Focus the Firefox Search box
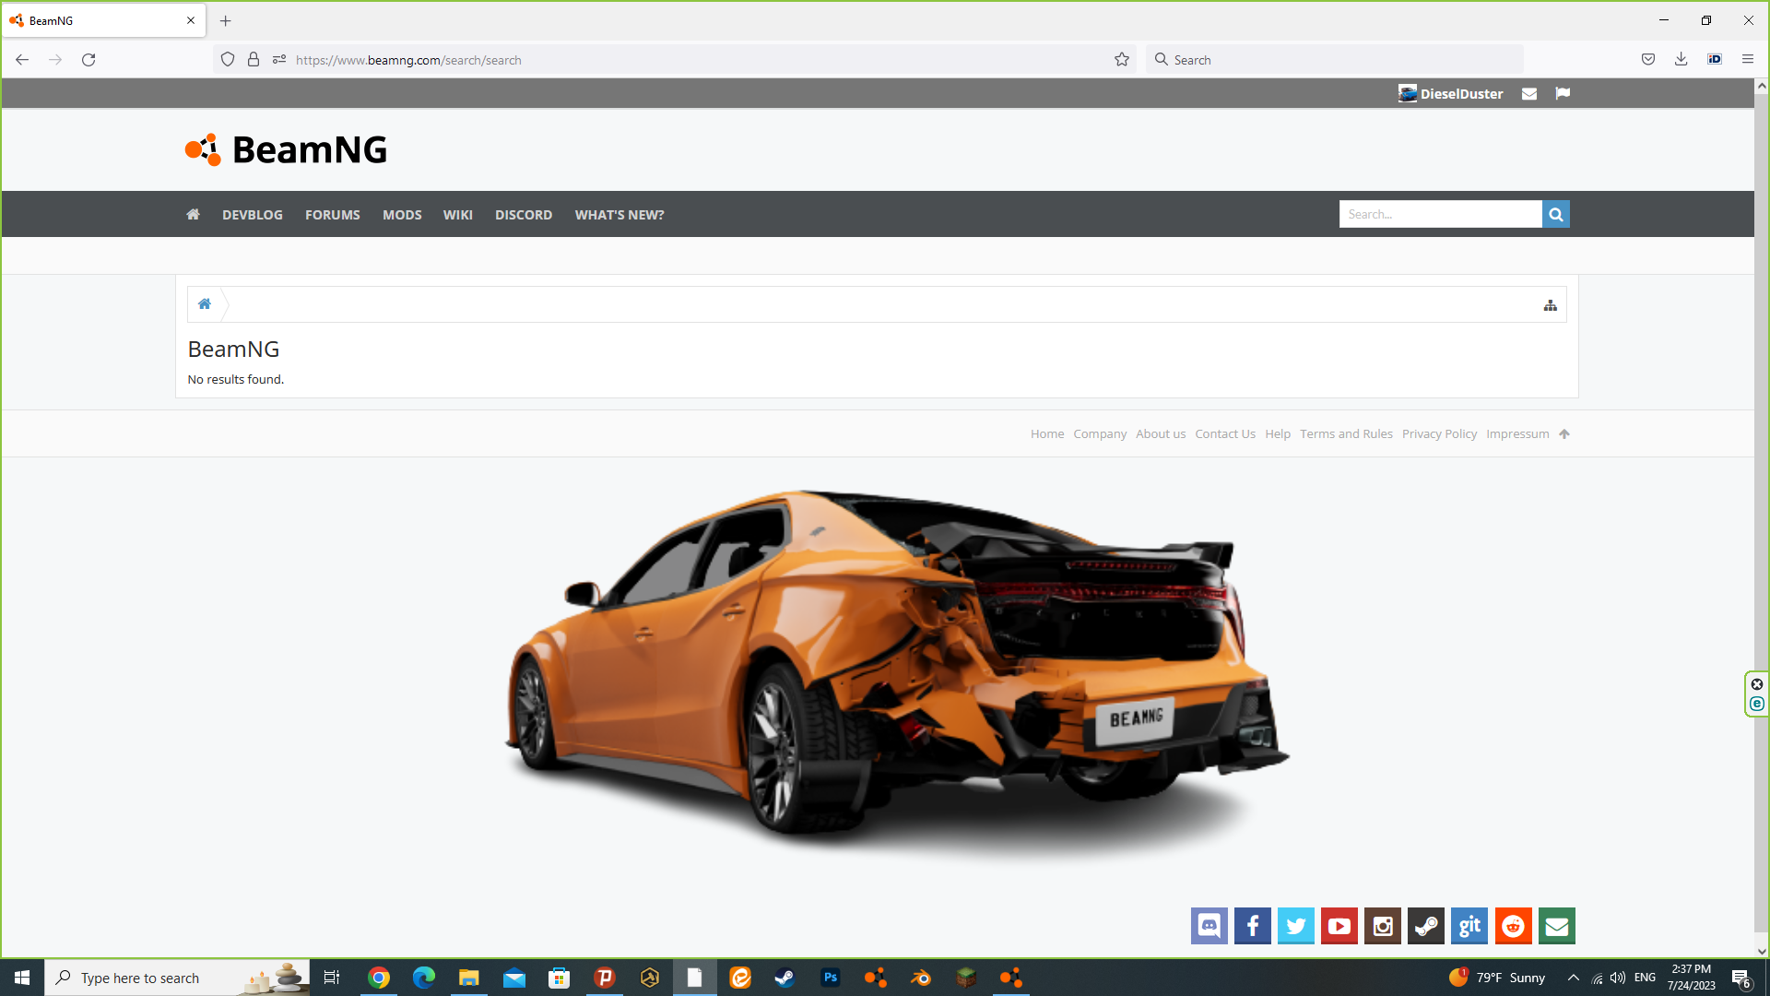Image resolution: width=1770 pixels, height=996 pixels. 1335,59
